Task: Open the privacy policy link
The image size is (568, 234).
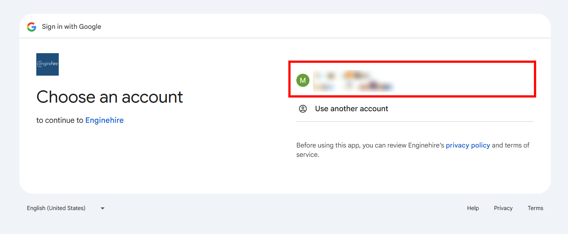Action: coord(468,145)
